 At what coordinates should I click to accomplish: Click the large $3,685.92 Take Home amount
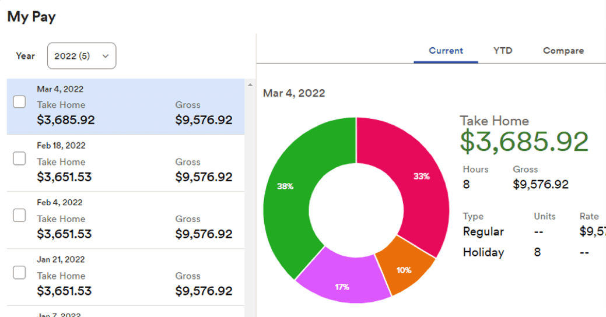pos(524,142)
